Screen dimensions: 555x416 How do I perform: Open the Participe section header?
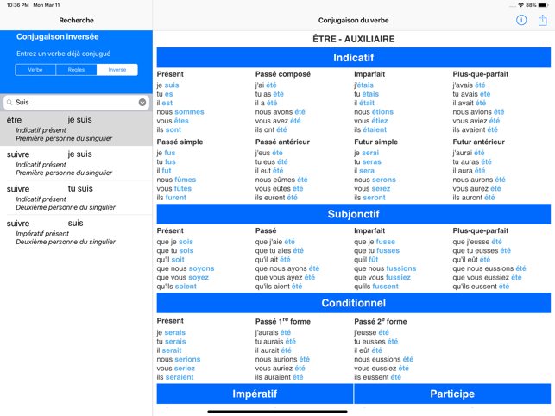pos(452,394)
